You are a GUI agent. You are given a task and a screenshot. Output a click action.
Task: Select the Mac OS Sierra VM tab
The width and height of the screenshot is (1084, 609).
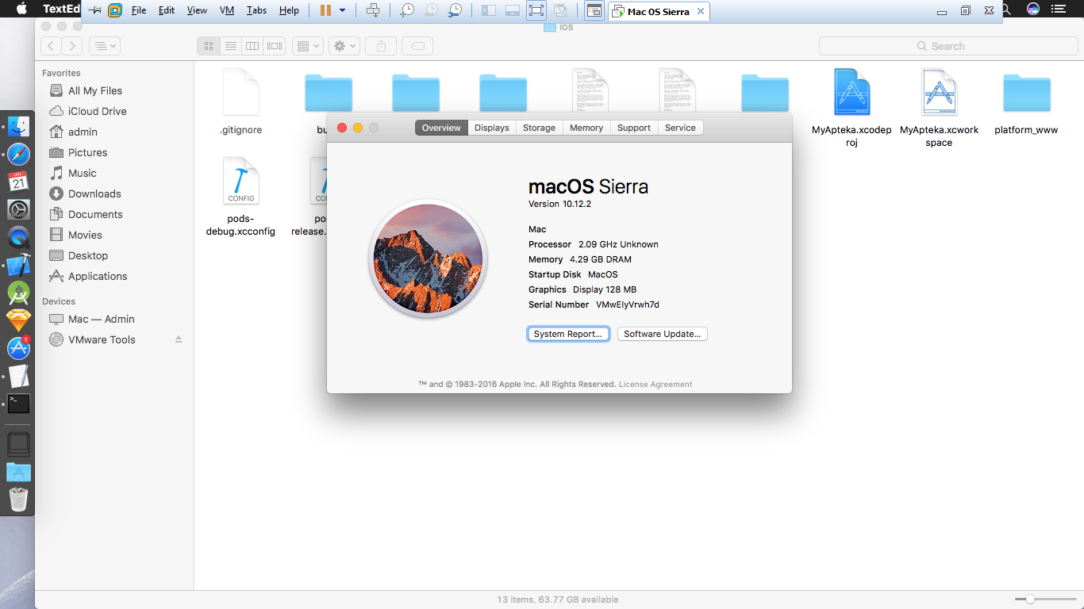pos(659,12)
